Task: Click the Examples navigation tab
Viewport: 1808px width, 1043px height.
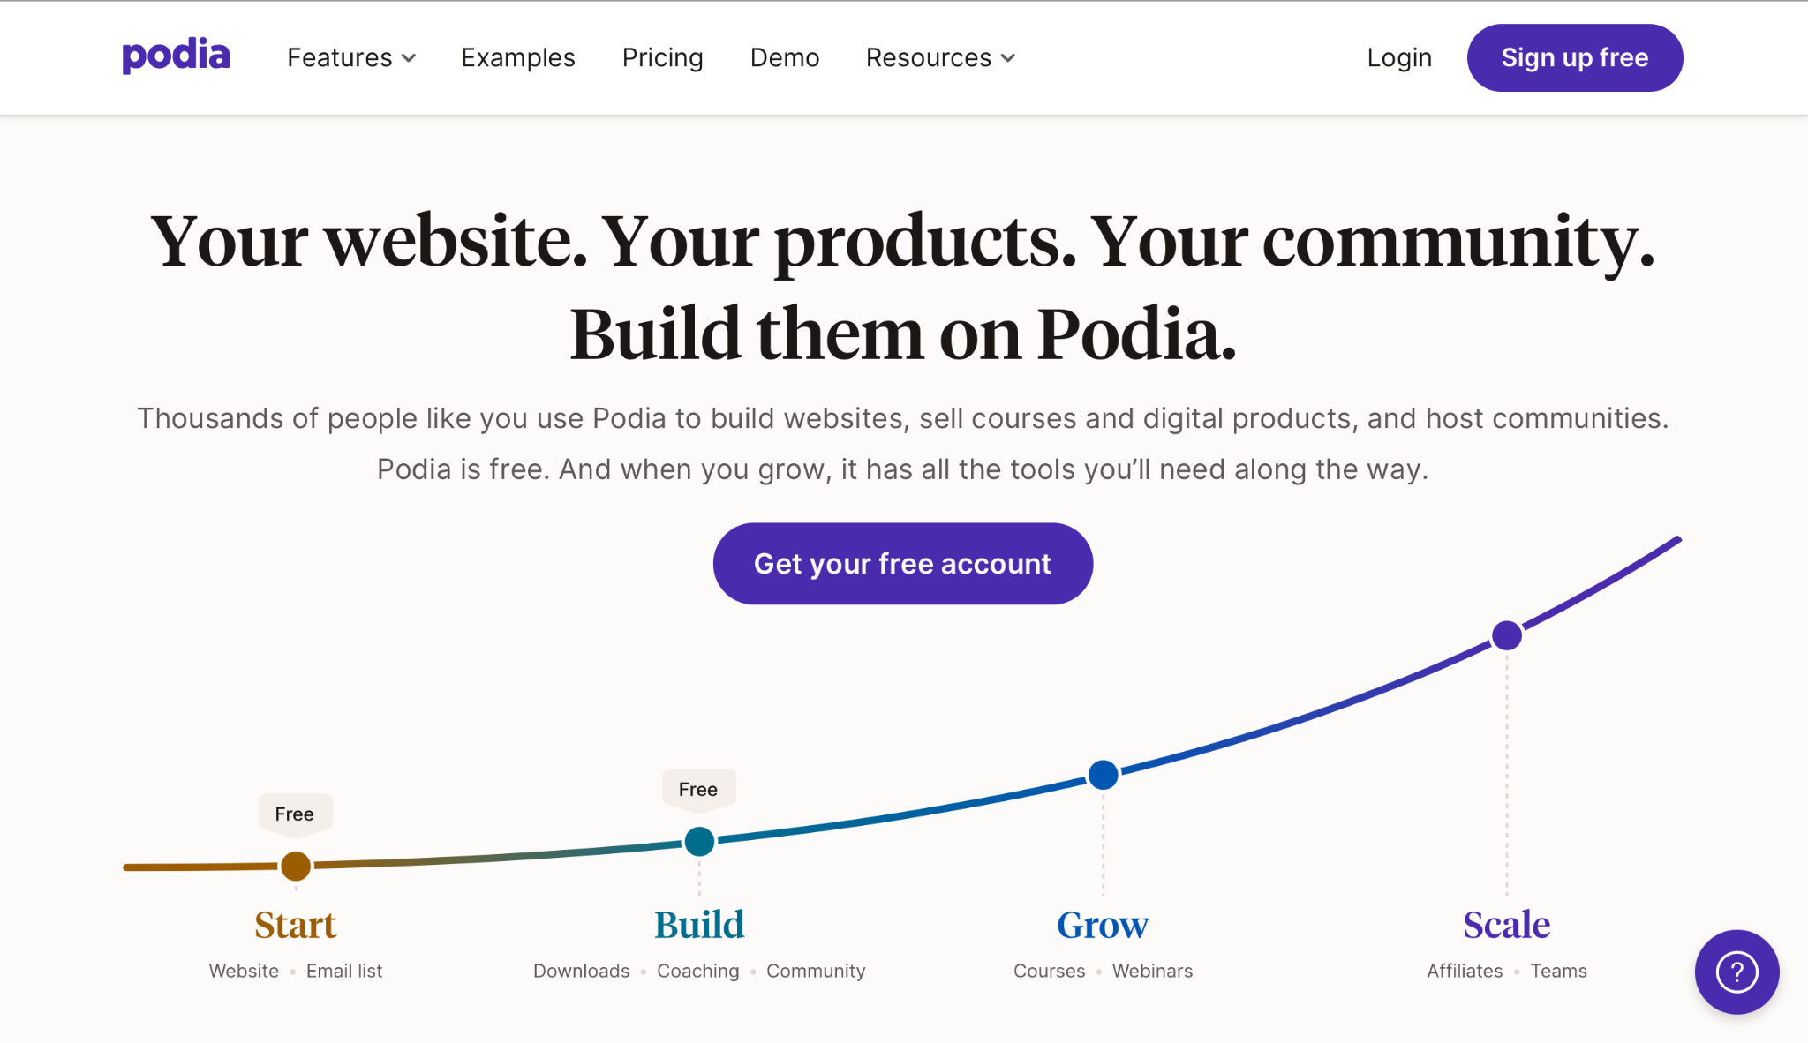Action: pyautogui.click(x=518, y=57)
